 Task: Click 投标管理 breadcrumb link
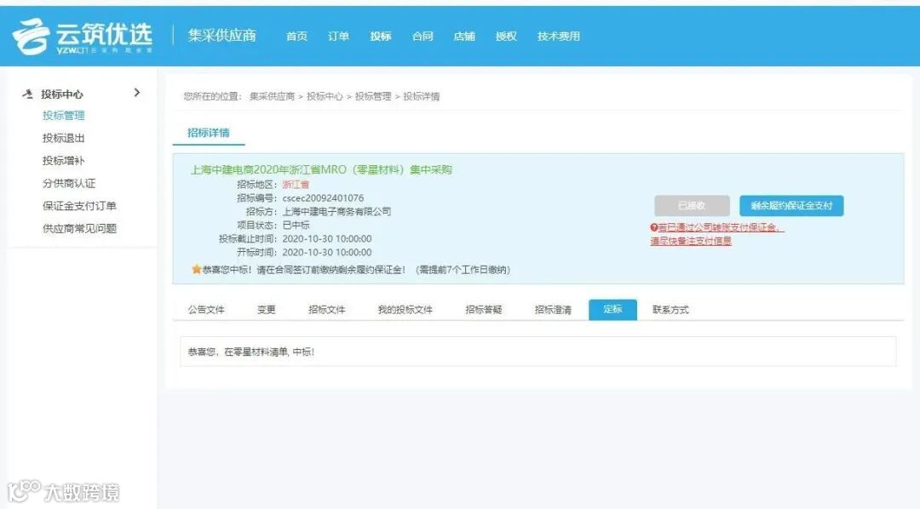372,96
